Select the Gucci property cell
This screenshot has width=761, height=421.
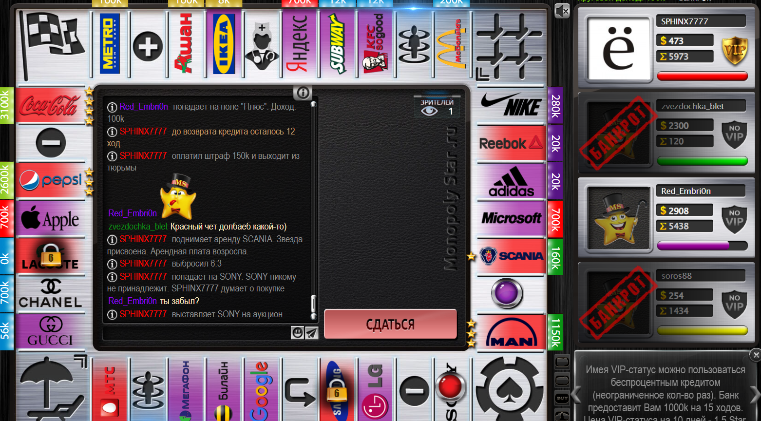(x=51, y=332)
